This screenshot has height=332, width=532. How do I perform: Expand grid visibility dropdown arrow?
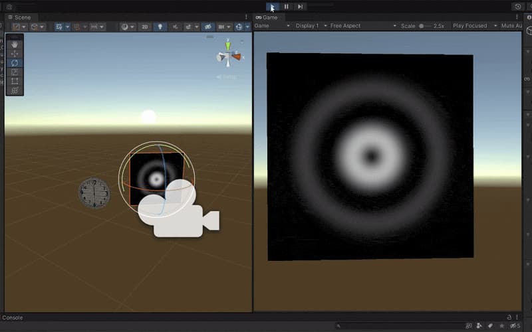tap(68, 27)
